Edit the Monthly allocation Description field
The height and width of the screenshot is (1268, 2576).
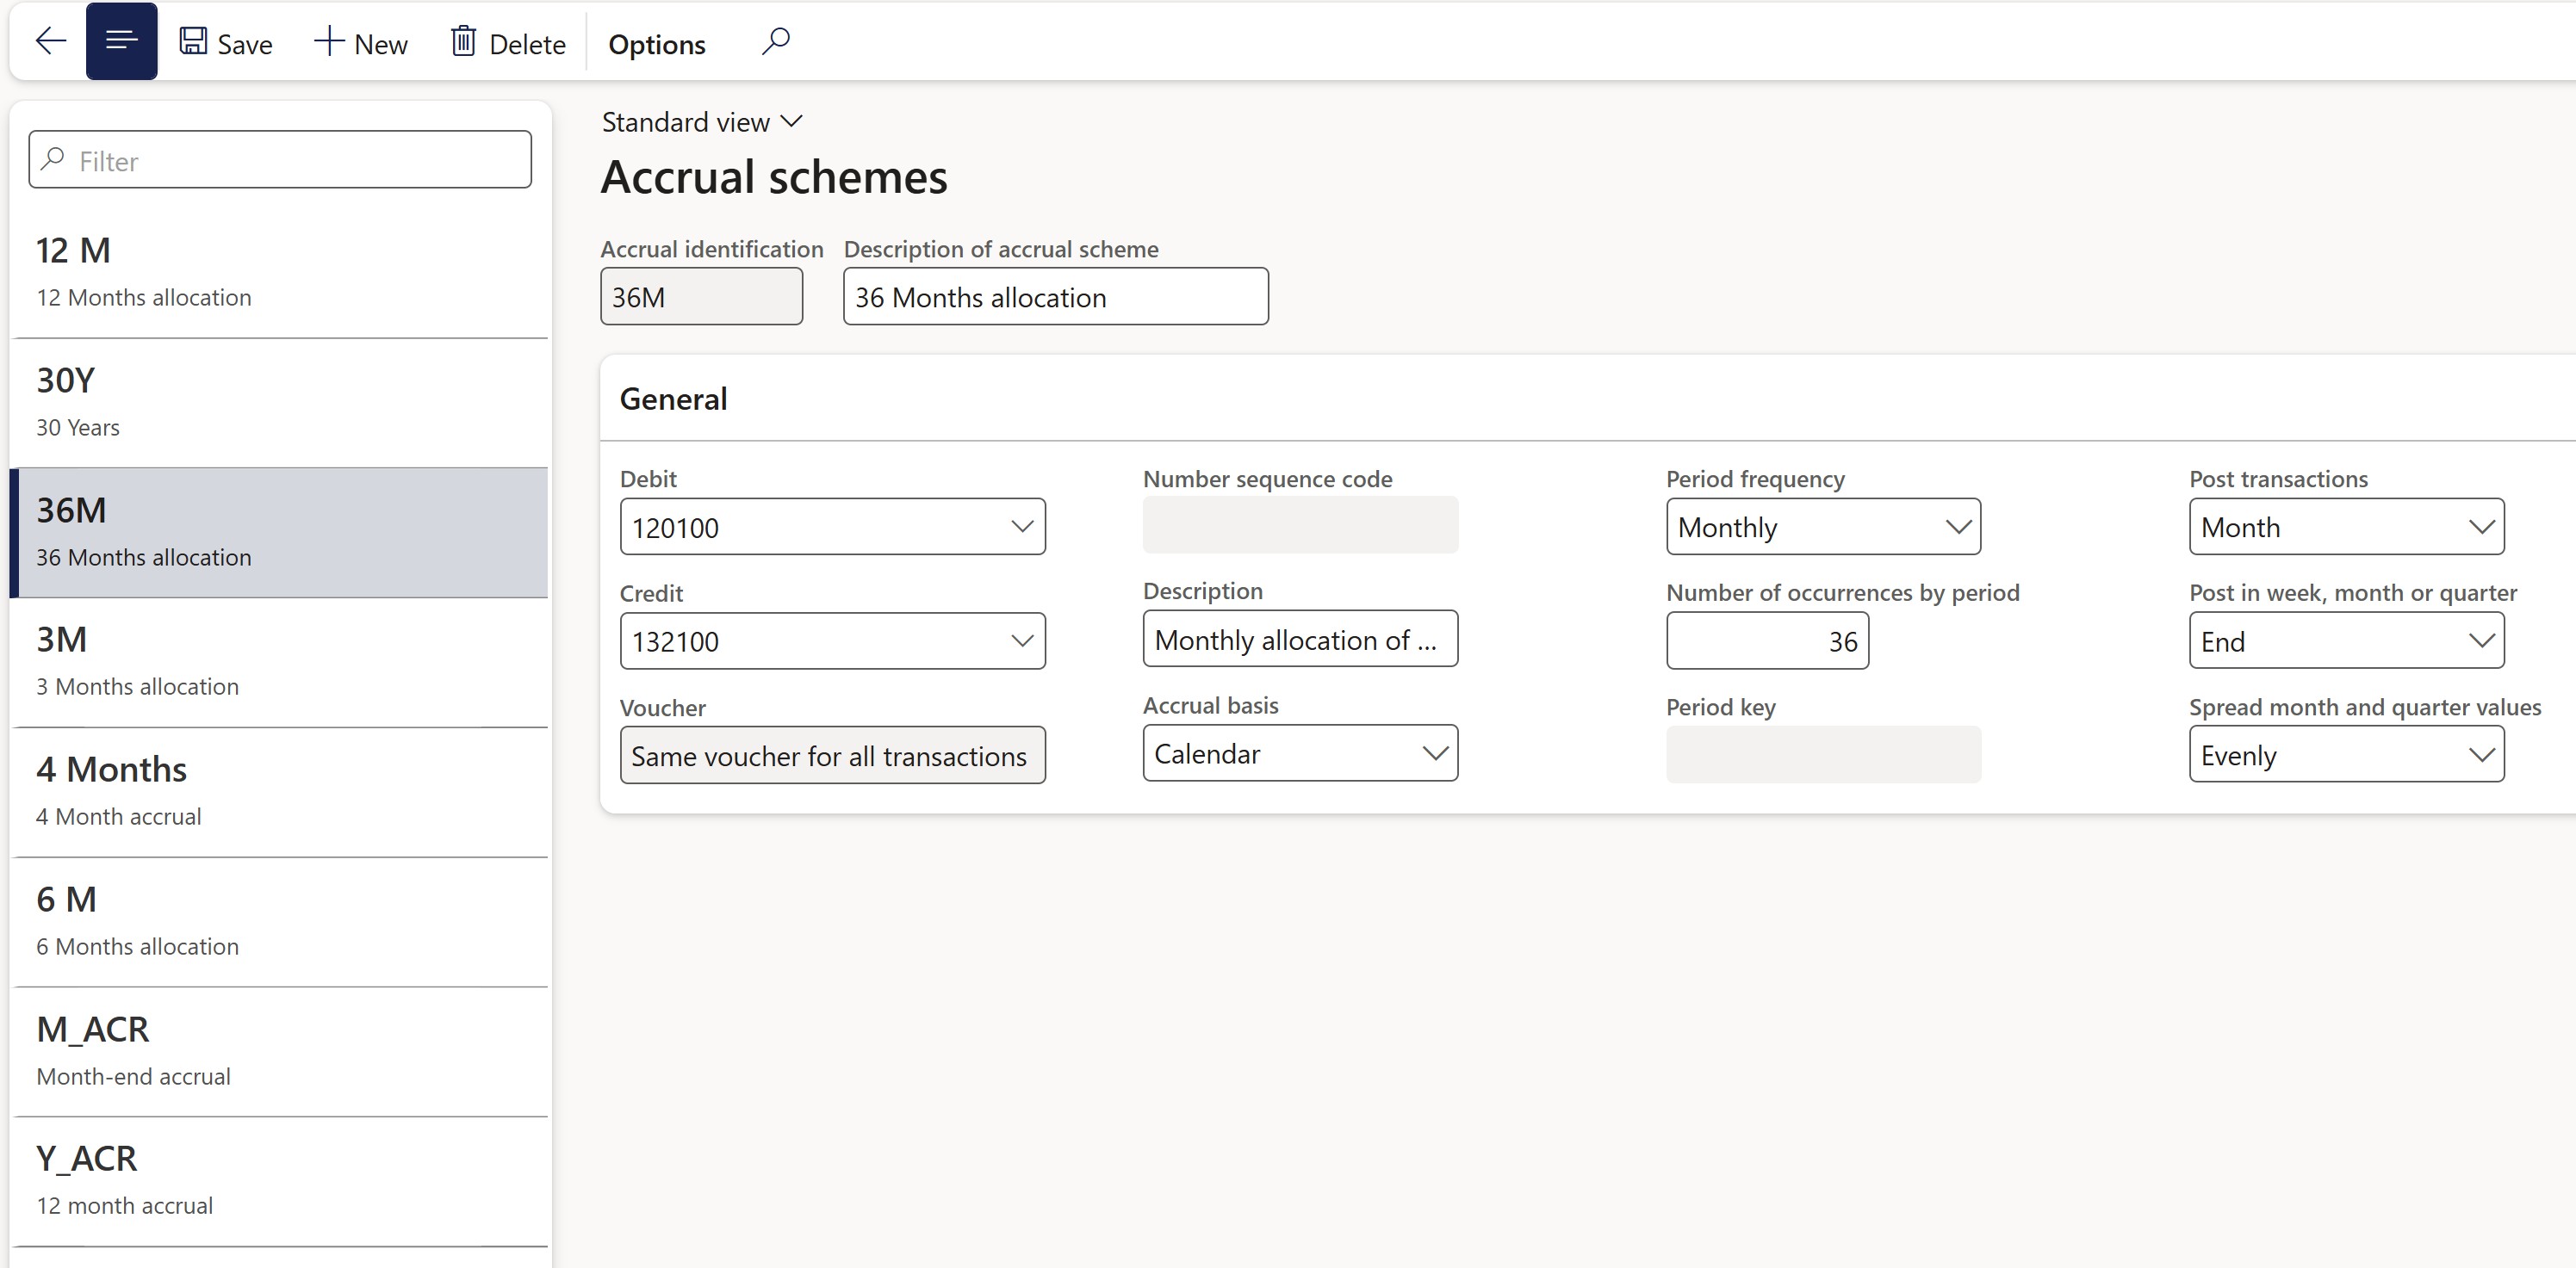[1300, 639]
